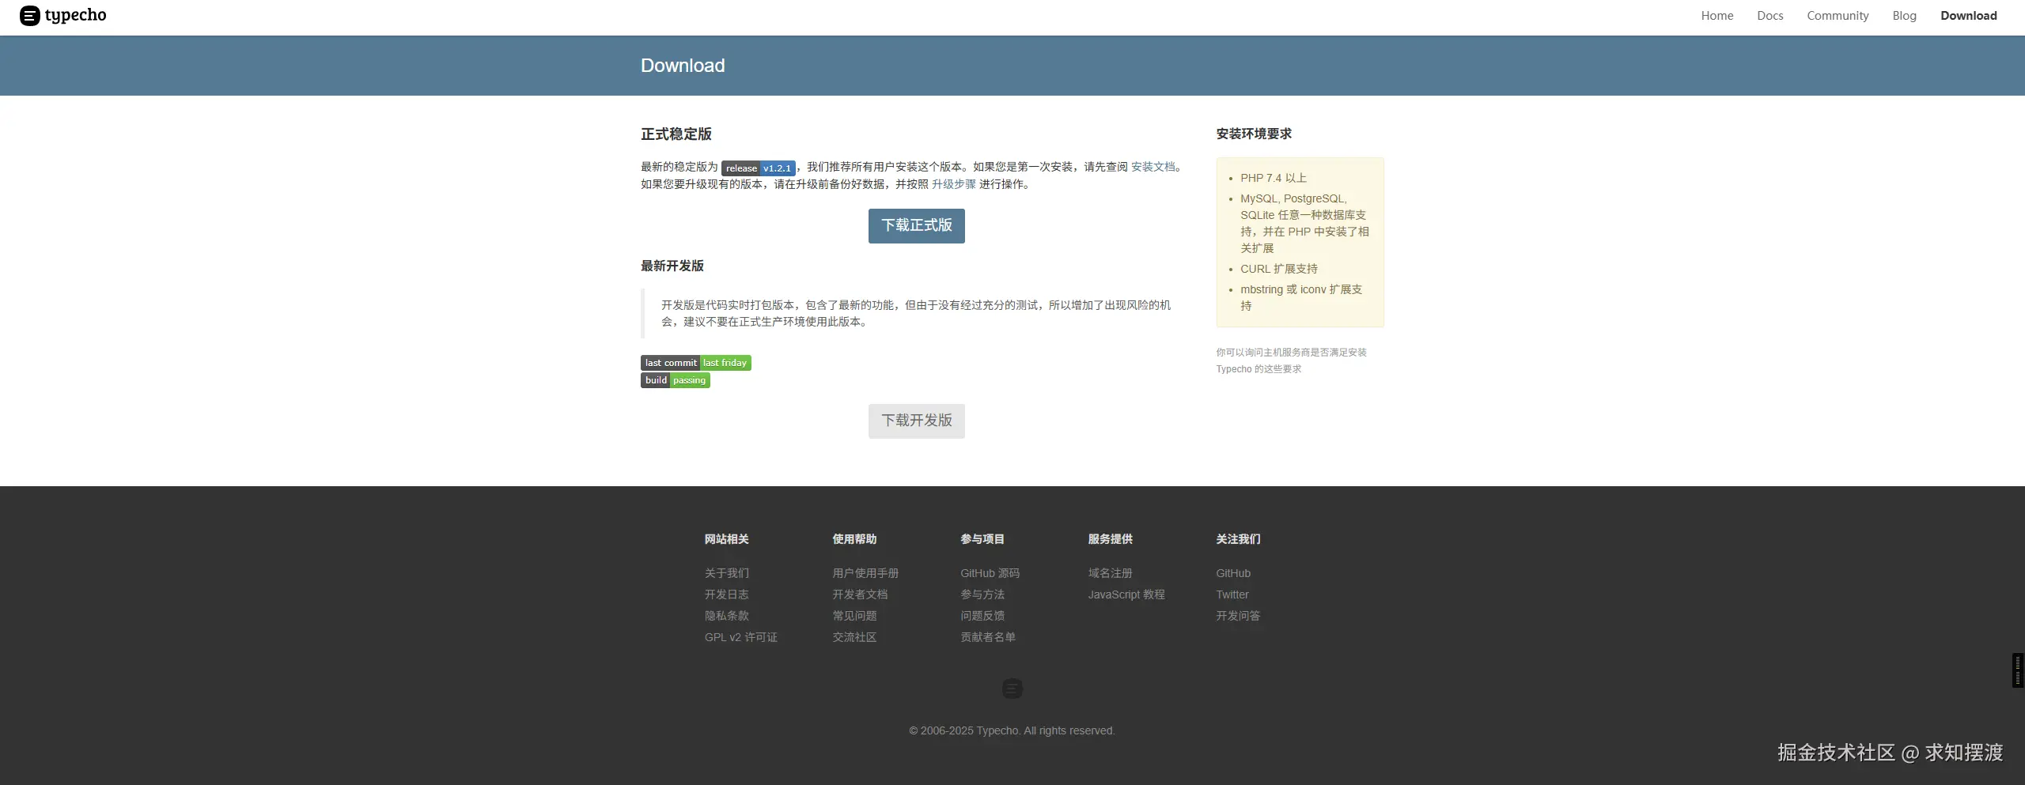2025x785 pixels.
Task: Click the 使用帮助 footer heading
Action: [x=854, y=539]
